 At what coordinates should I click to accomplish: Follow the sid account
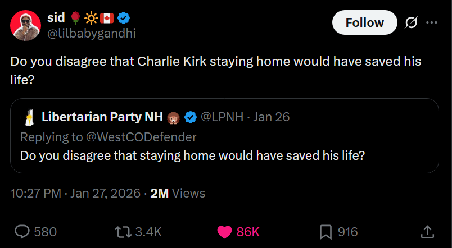click(364, 22)
